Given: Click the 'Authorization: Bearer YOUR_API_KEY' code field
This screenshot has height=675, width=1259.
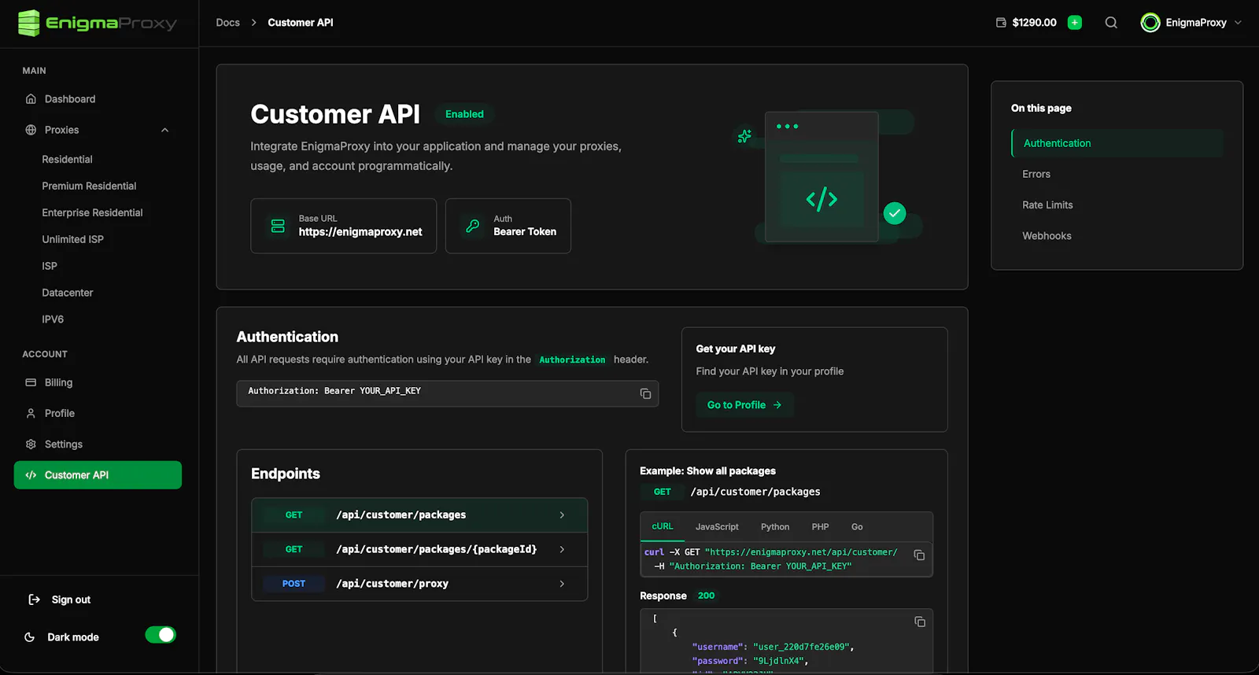Looking at the screenshot, I should pyautogui.click(x=447, y=393).
